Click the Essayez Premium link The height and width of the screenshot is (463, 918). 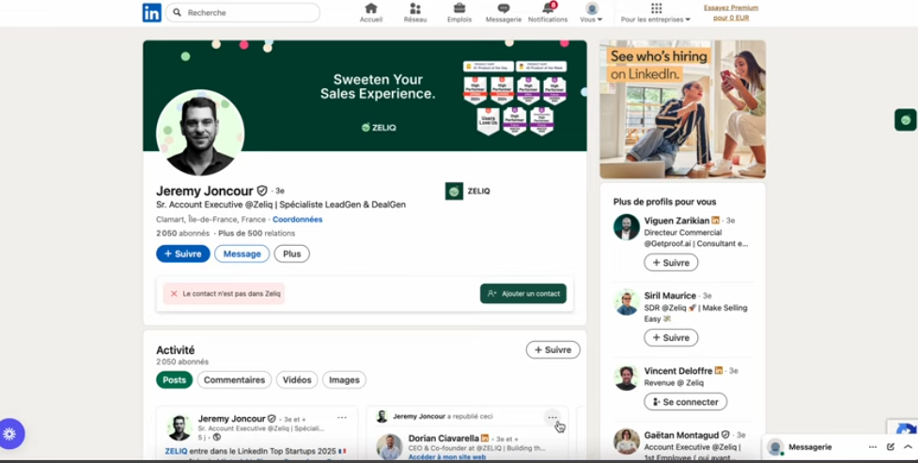click(x=731, y=12)
